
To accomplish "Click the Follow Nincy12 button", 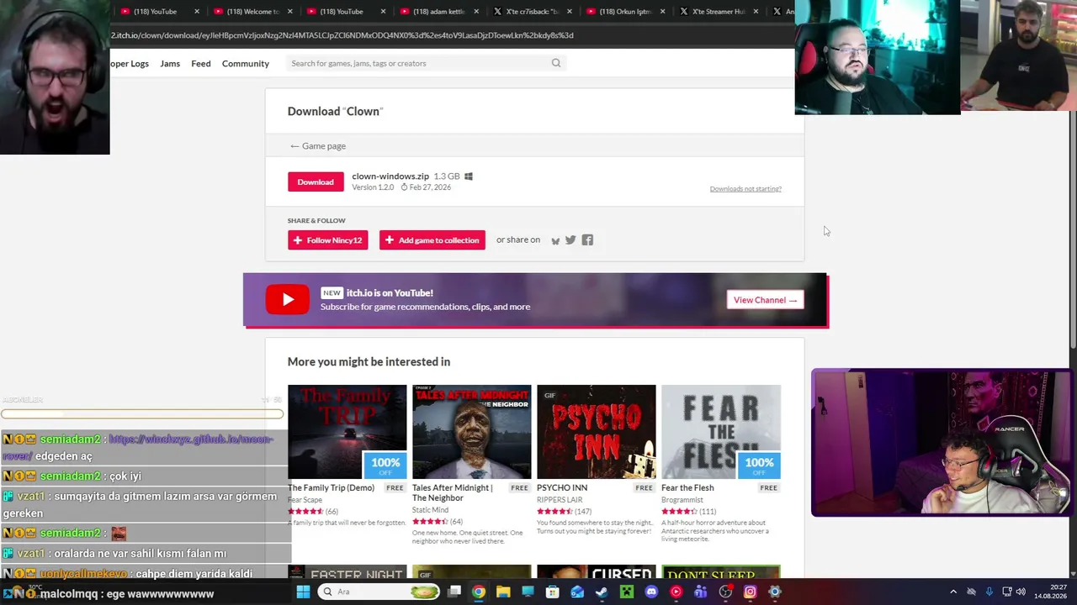I will point(328,240).
